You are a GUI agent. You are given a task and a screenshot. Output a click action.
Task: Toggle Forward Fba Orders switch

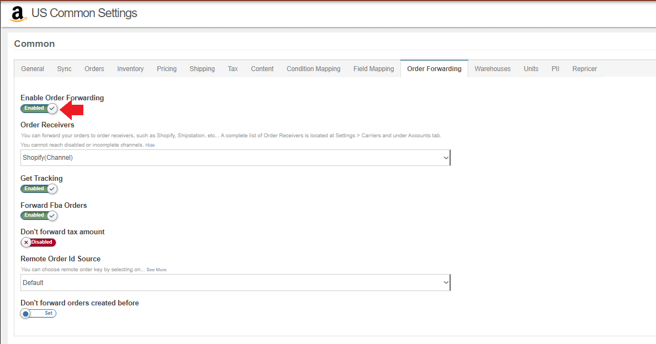coord(39,216)
